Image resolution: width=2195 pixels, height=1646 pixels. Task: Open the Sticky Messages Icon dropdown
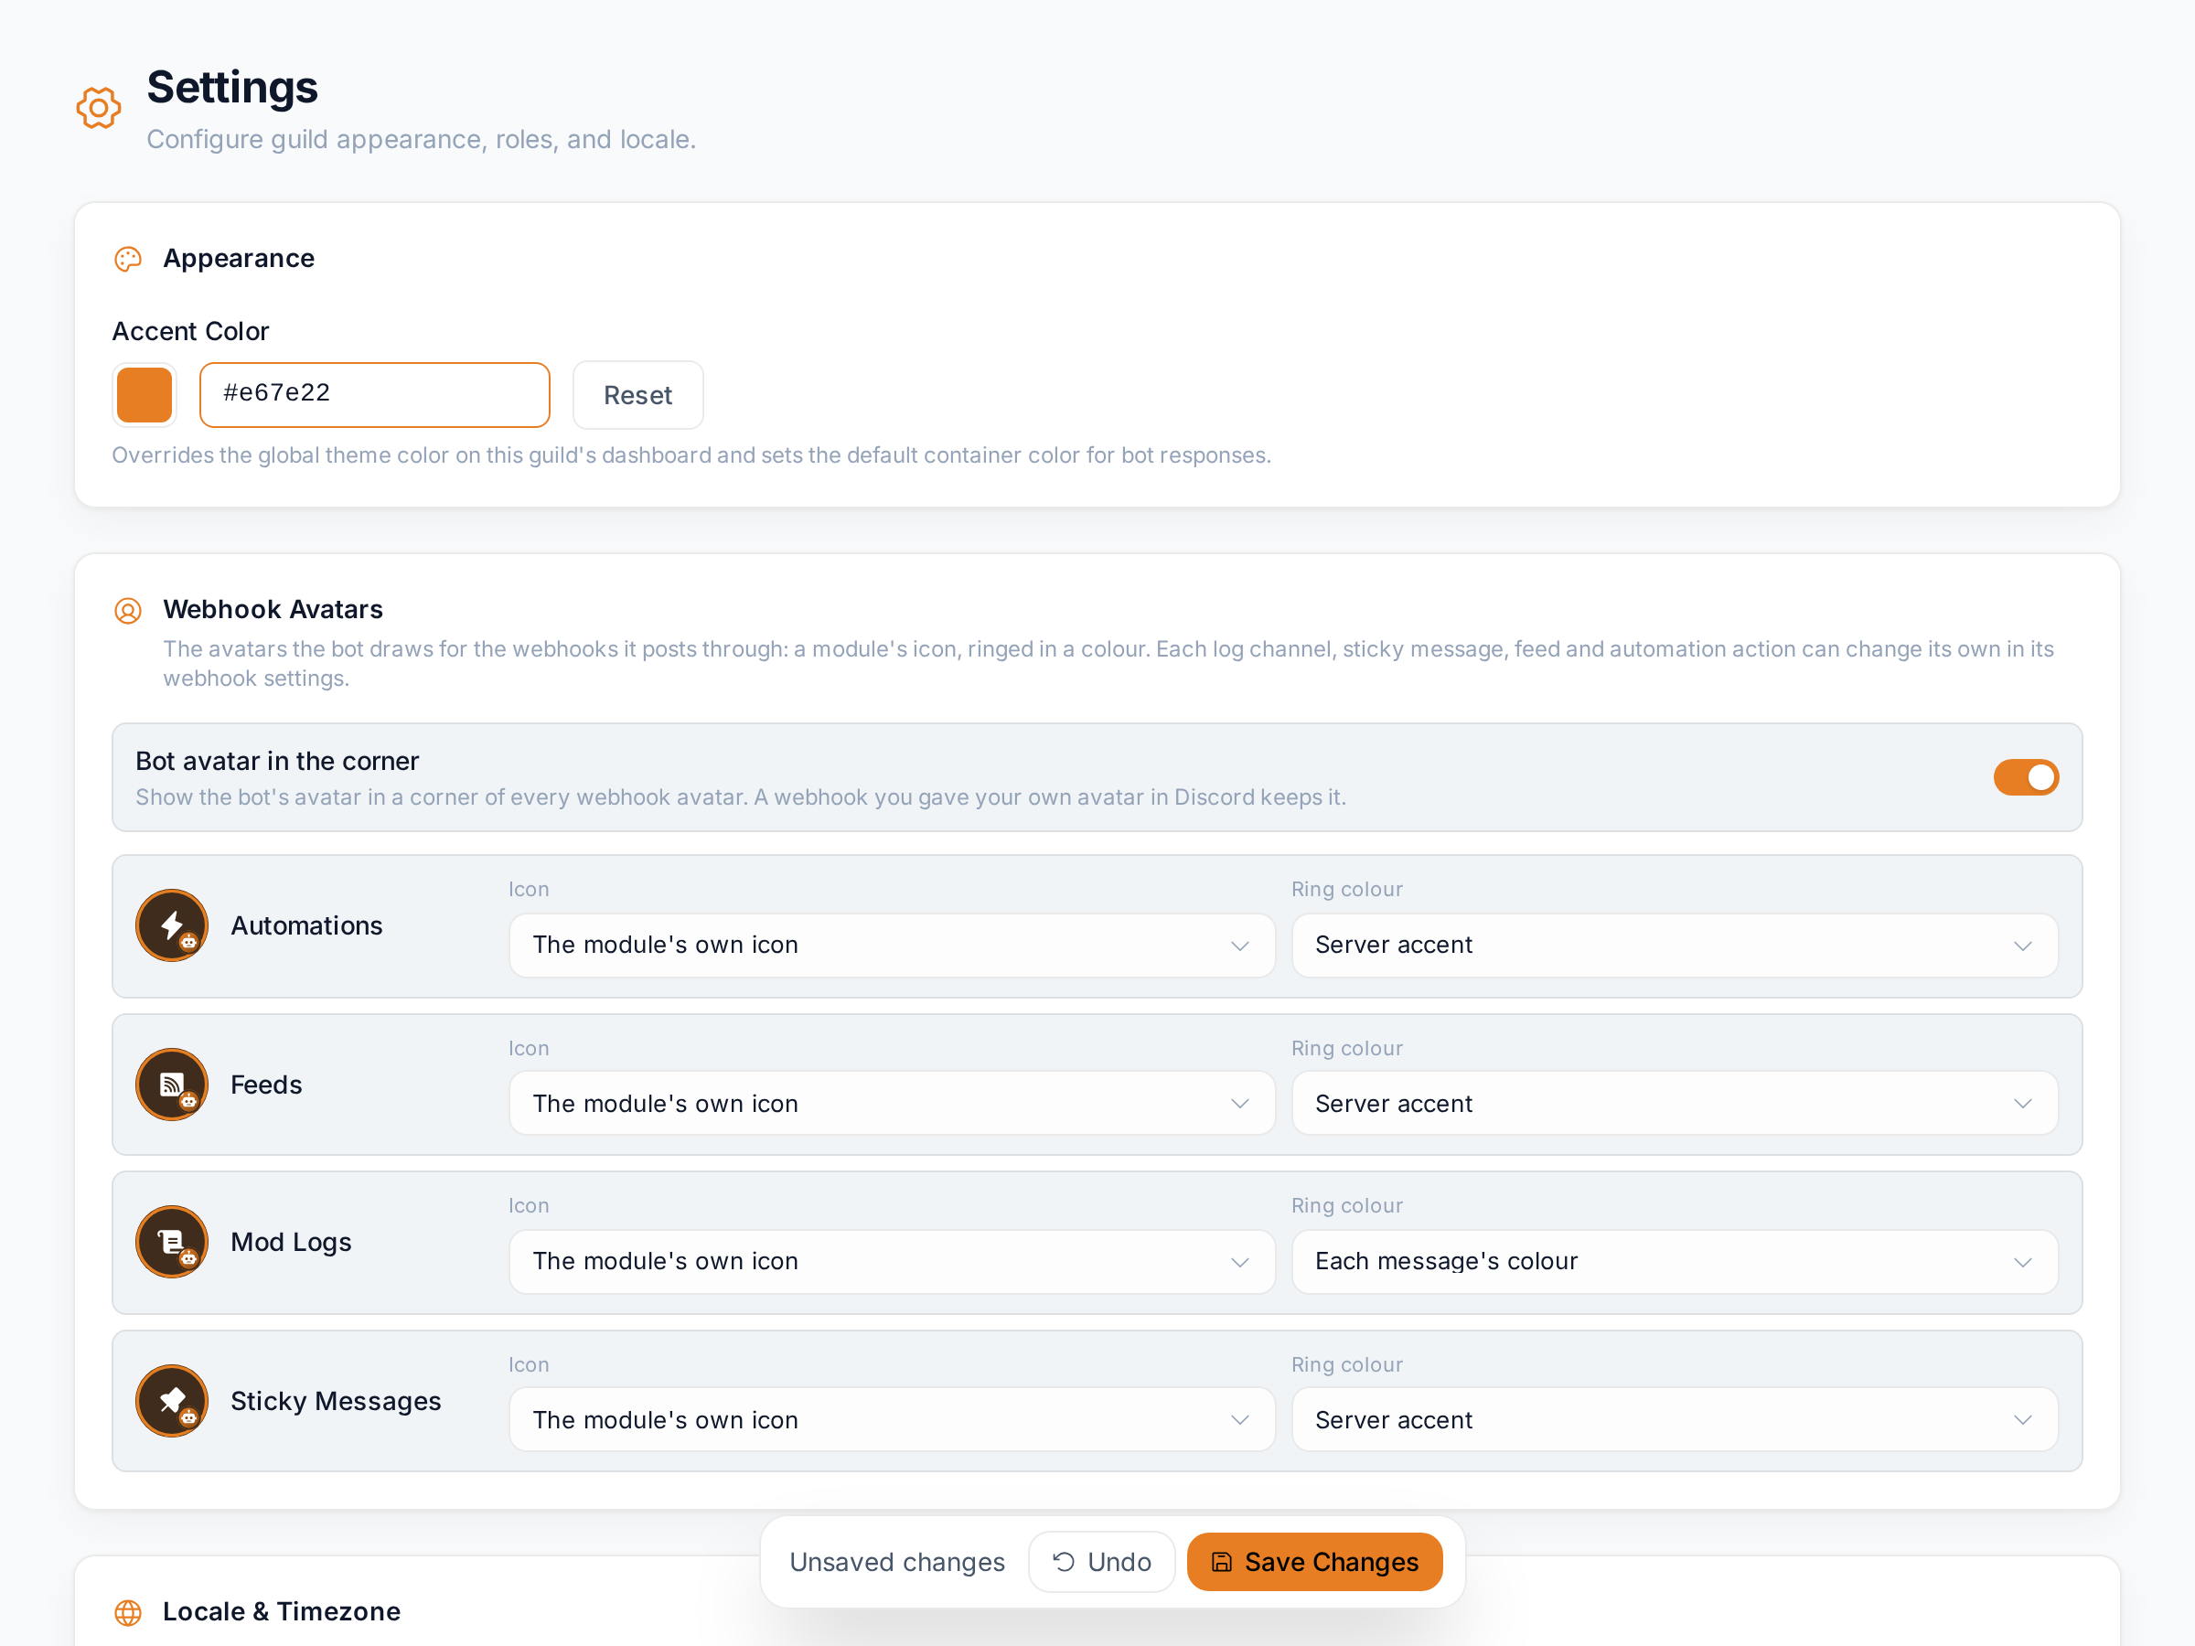tap(891, 1420)
